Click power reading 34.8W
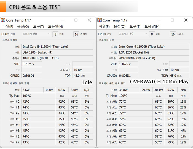Screen dimensions: 193x149 129,90
